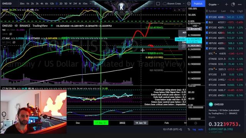Sort watchlist by Symbol column
246x138 pixels.
tap(213, 11)
